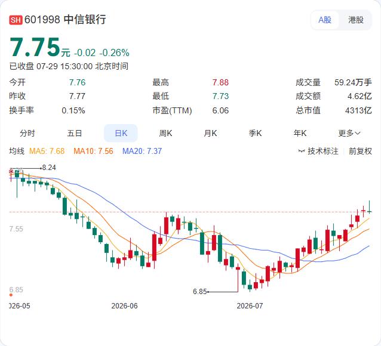Click the 换手率 value 0.15%
The image size is (381, 346).
(x=73, y=111)
